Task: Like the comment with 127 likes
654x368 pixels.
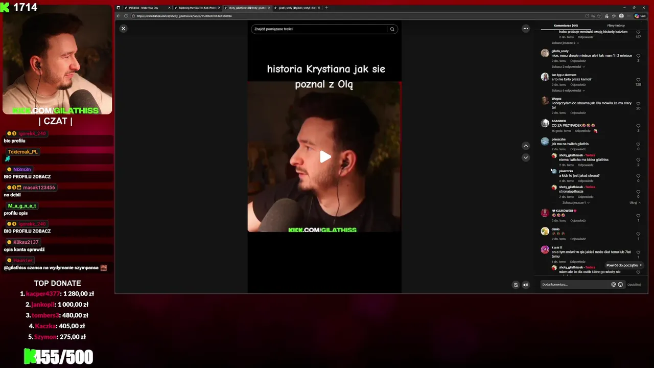Action: pos(638,32)
